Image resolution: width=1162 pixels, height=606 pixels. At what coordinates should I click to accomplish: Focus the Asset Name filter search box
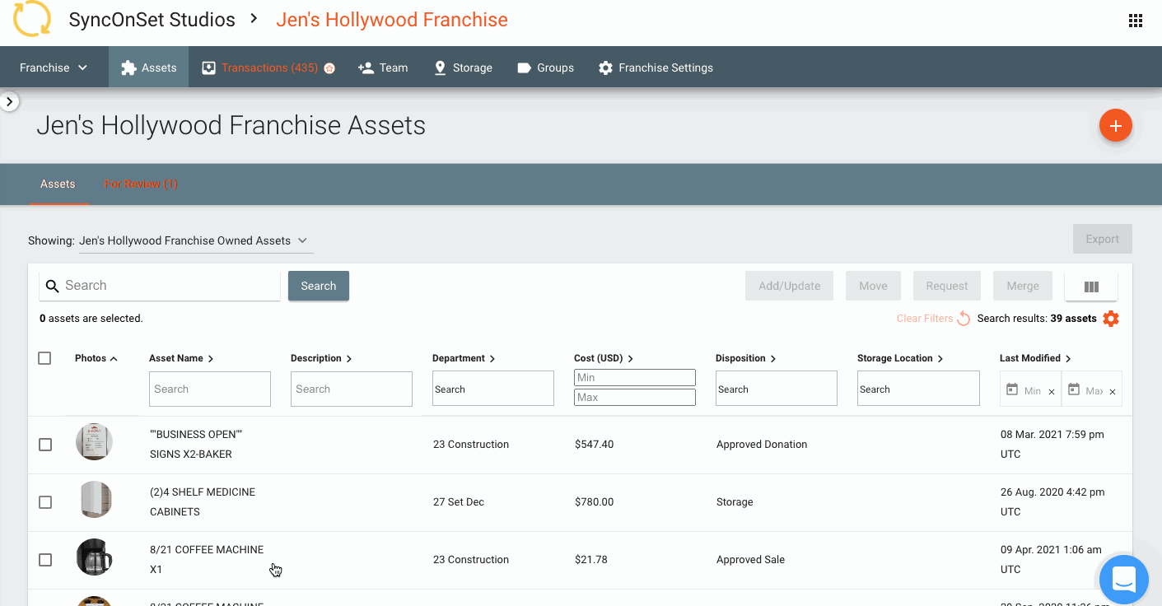click(x=210, y=389)
